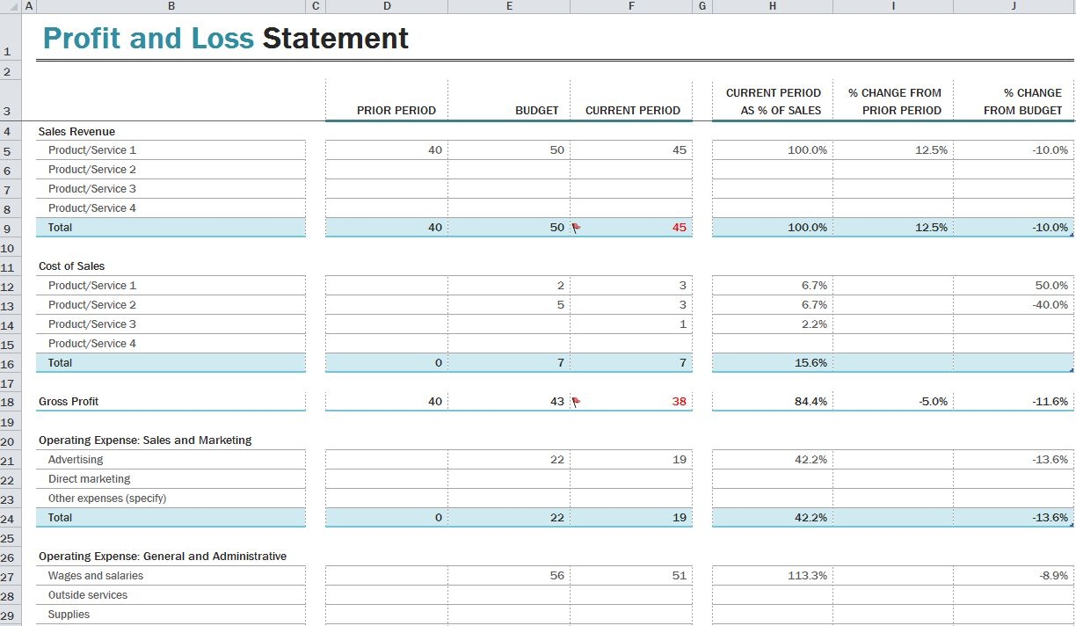Click the red flag beside the 45 total
1076x626 pixels.
point(576,227)
